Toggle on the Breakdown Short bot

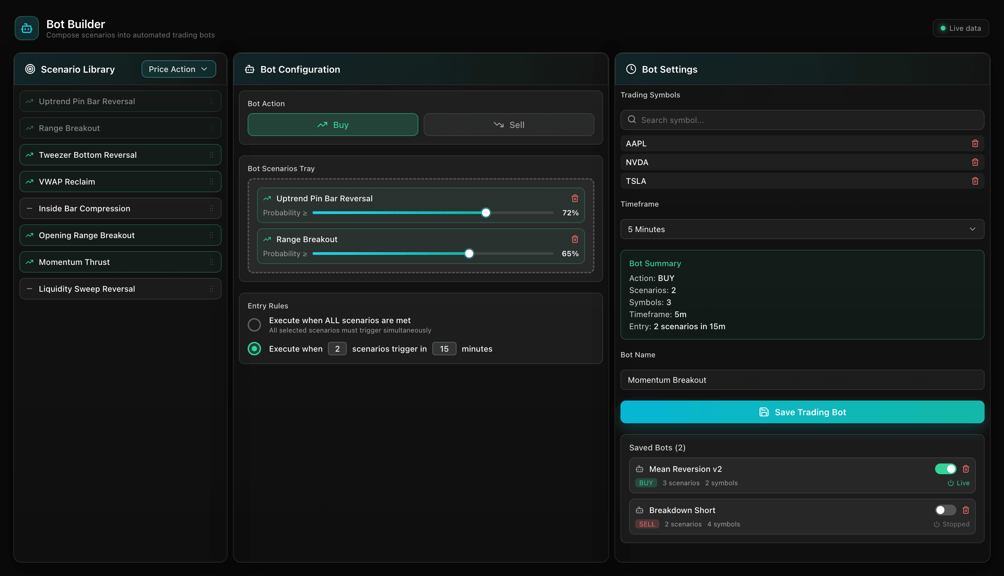(x=945, y=510)
